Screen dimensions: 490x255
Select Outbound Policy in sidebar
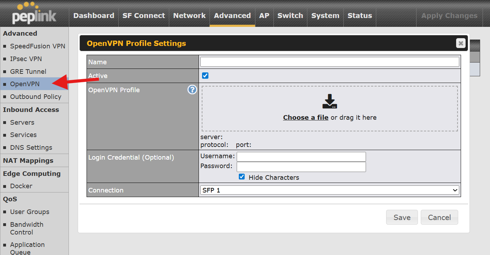pyautogui.click(x=36, y=97)
